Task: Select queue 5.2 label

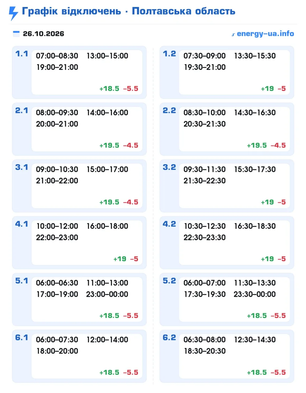Action: pyautogui.click(x=169, y=281)
